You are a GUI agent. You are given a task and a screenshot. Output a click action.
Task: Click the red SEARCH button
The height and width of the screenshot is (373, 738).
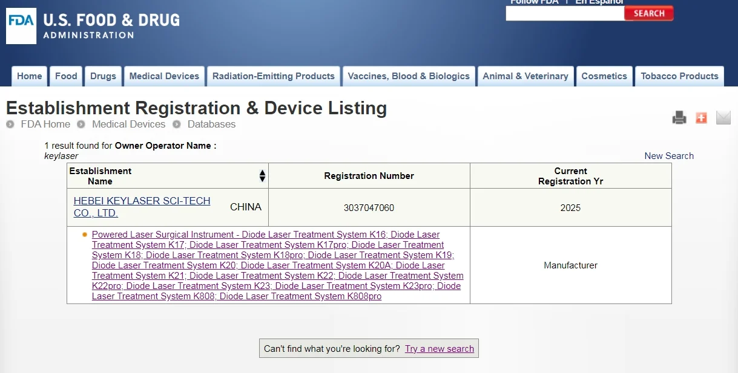click(x=648, y=13)
